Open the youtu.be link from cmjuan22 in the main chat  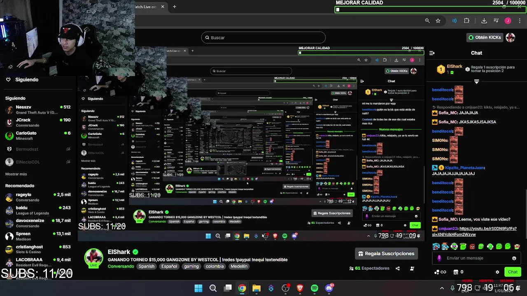pyautogui.click(x=474, y=231)
